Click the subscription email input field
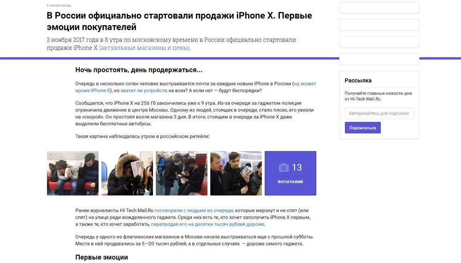The image size is (461, 263). click(x=379, y=113)
